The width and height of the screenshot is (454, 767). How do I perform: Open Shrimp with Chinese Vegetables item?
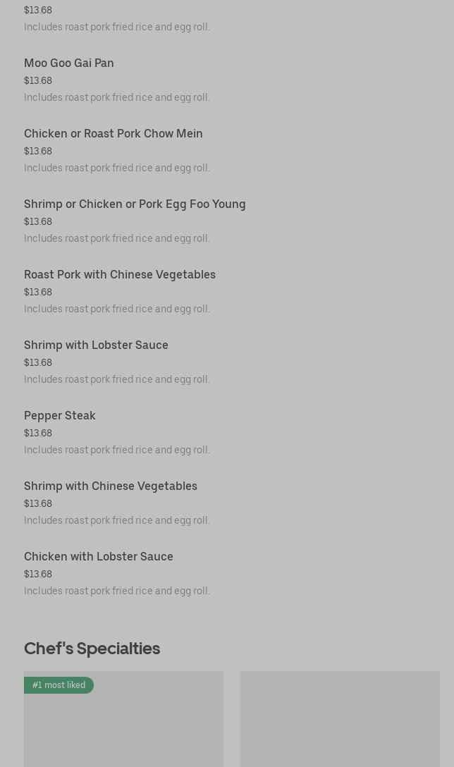[x=111, y=486]
